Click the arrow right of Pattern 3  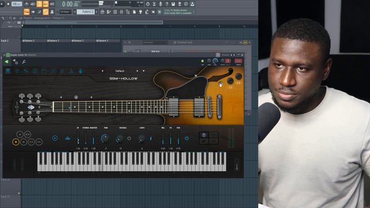[x=97, y=12]
